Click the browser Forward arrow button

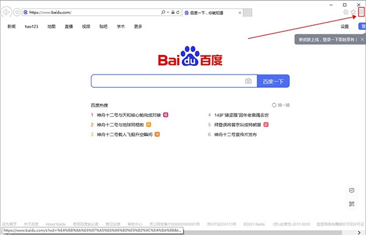17,12
